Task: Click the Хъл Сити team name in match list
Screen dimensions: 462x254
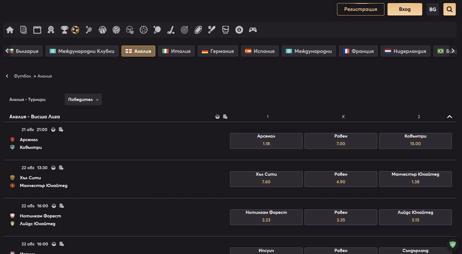Action: pos(30,178)
